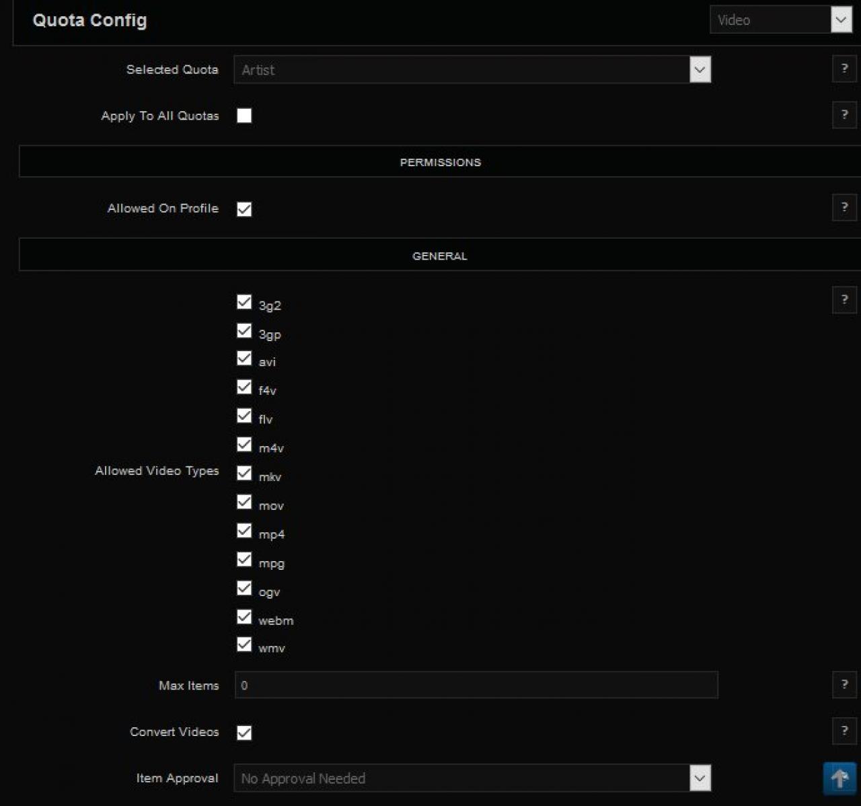The width and height of the screenshot is (861, 806).
Task: Uncheck the webm video type
Action: point(244,617)
